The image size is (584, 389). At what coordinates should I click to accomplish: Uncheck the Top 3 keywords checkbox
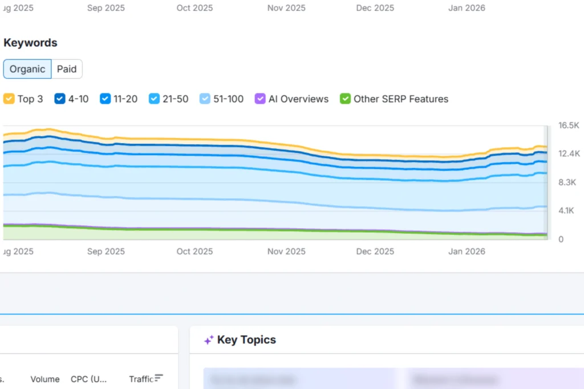click(x=9, y=99)
